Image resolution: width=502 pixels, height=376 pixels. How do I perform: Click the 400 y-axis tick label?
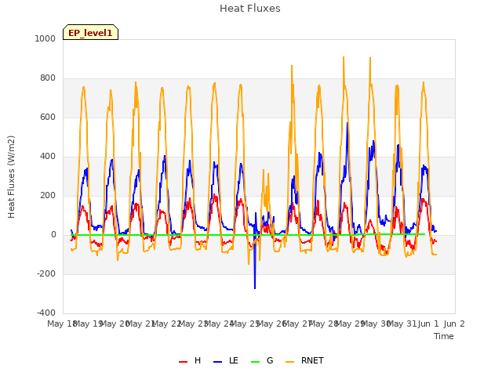[48, 157]
